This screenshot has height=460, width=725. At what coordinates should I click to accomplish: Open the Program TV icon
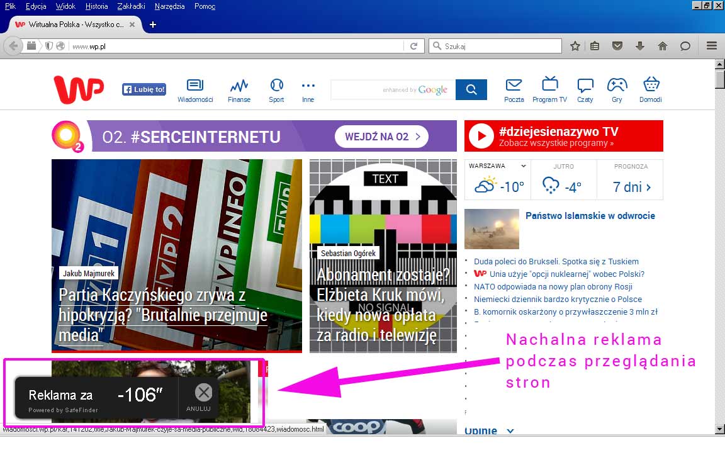pyautogui.click(x=550, y=91)
